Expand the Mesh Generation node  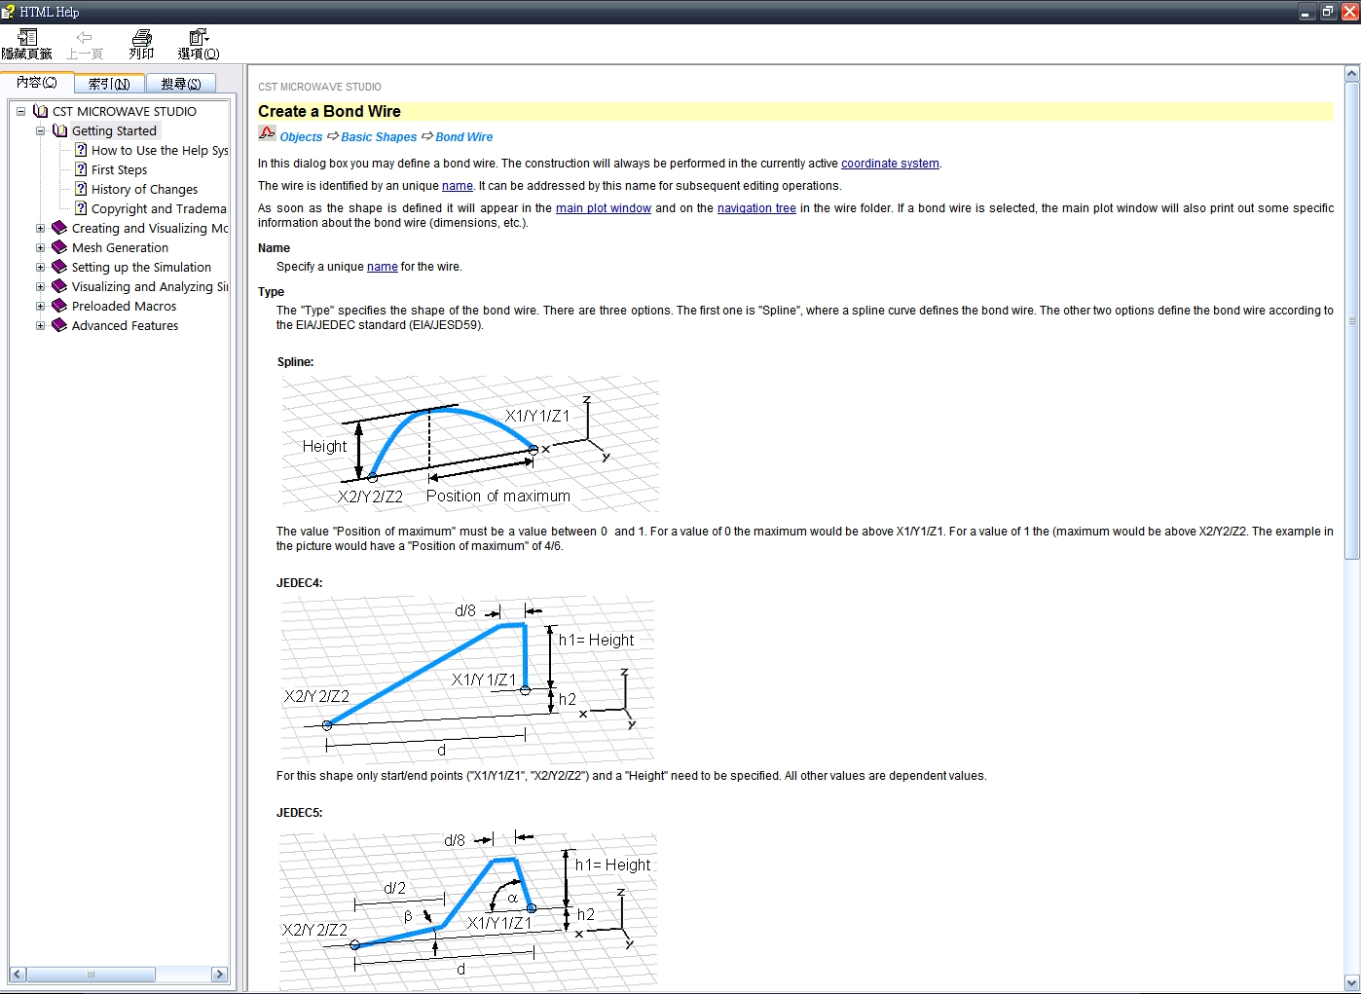tap(40, 248)
